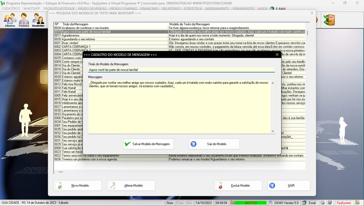The width and height of the screenshot is (364, 206).
Task: Click the Título do Modelo da Mensagem field
Action: 181,70
